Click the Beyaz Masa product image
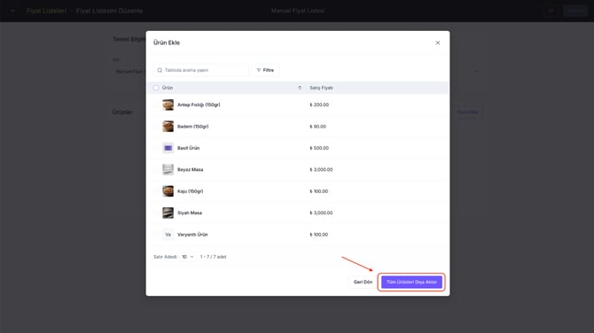The image size is (594, 333). click(x=168, y=169)
